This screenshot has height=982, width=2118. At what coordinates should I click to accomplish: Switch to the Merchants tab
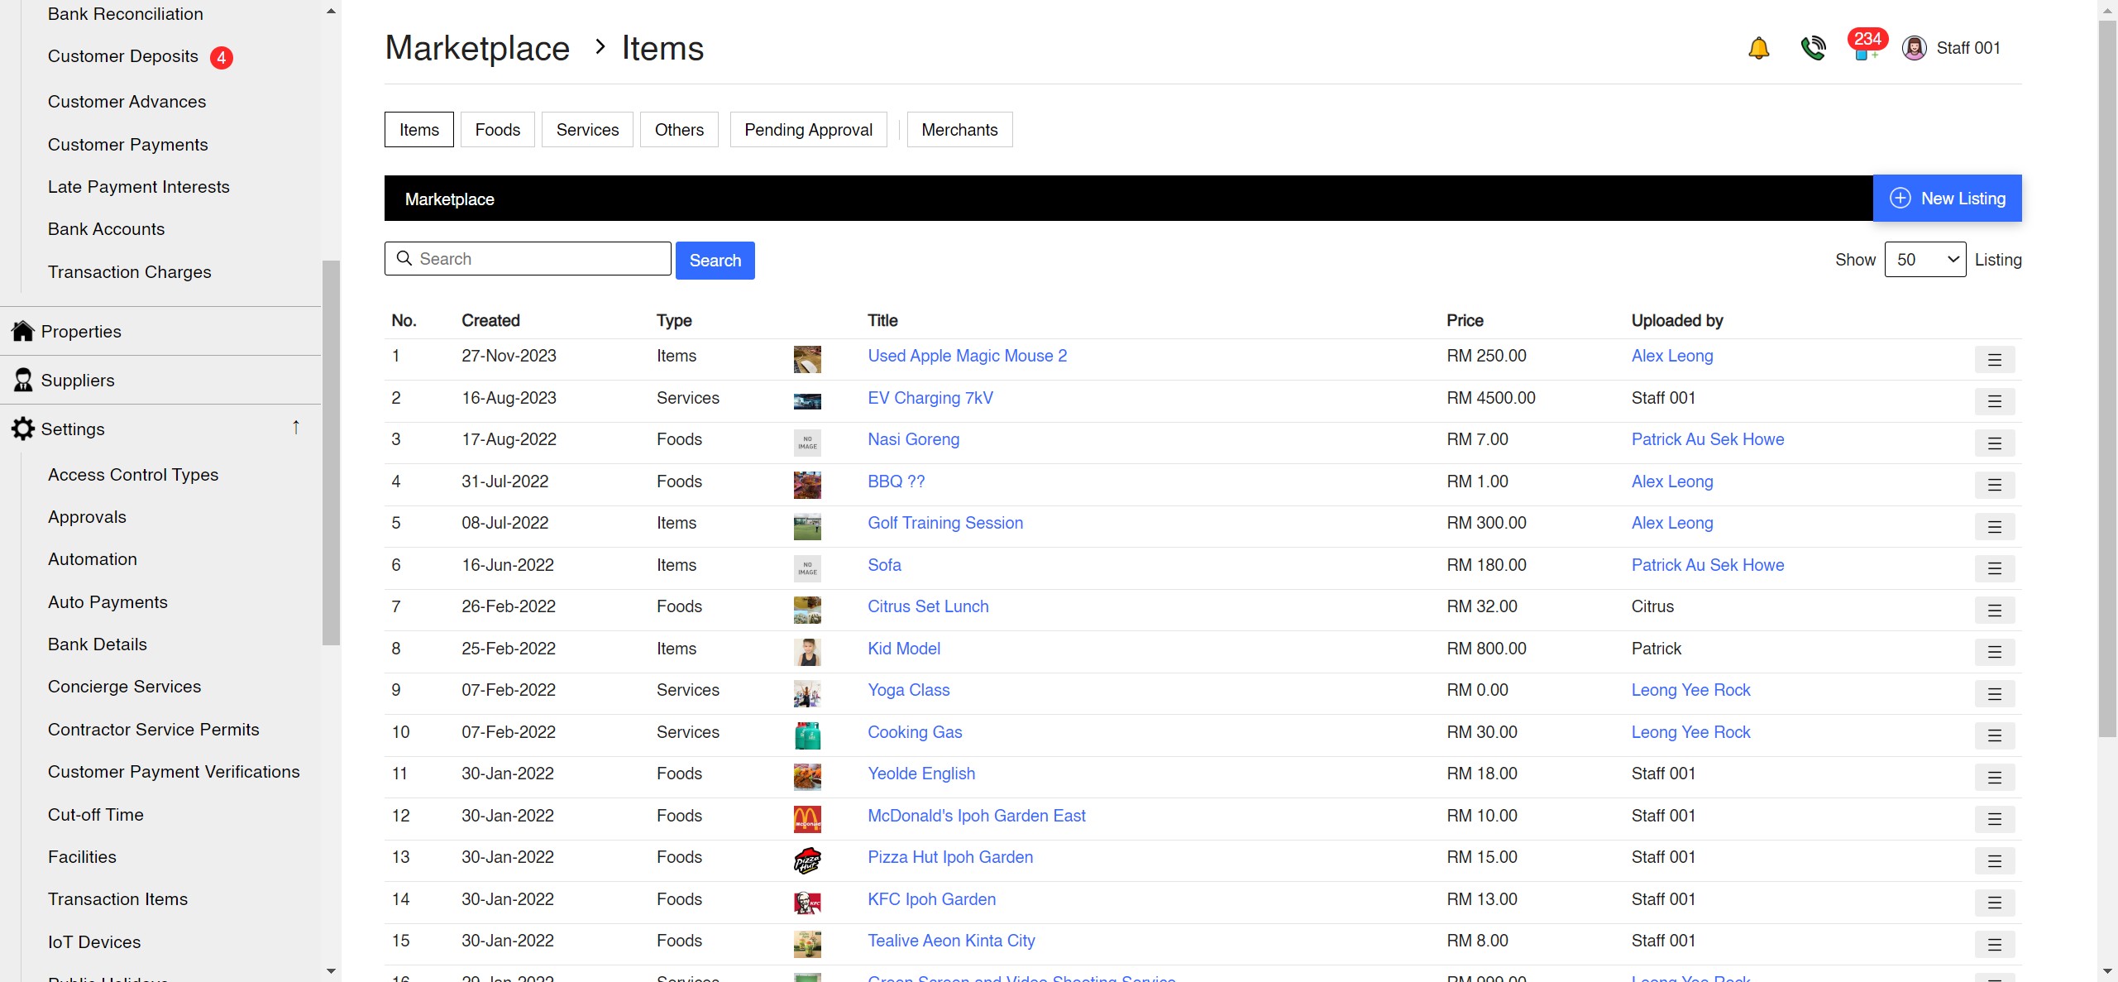959,129
